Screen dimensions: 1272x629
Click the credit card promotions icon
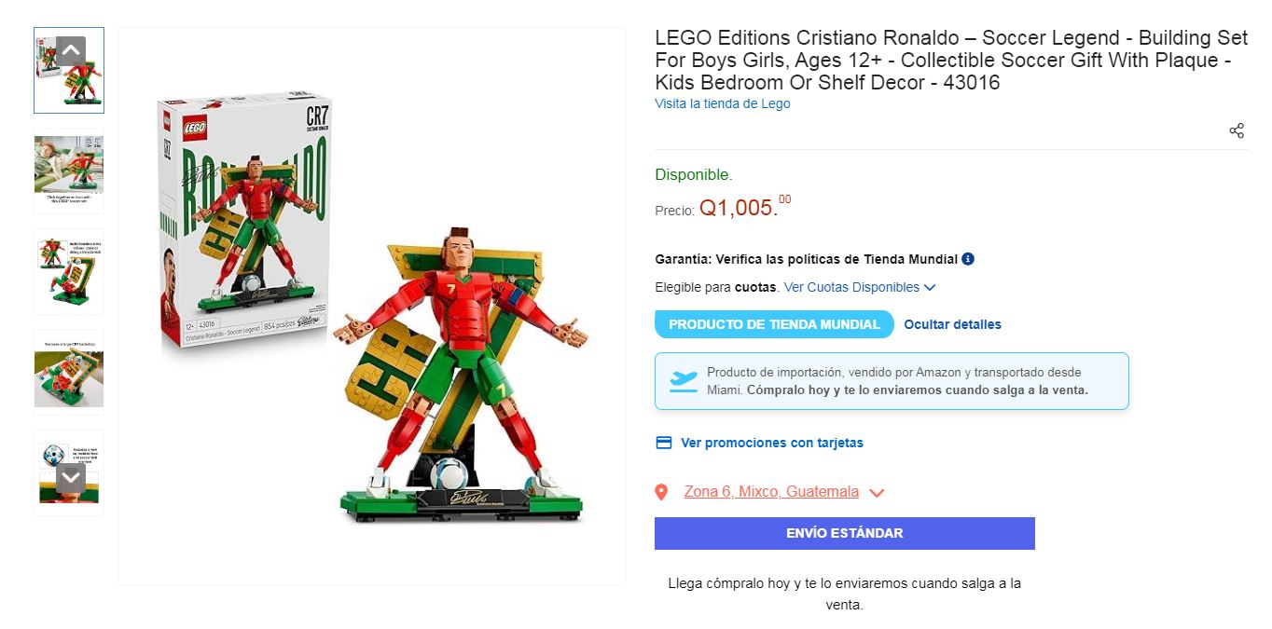click(x=664, y=443)
